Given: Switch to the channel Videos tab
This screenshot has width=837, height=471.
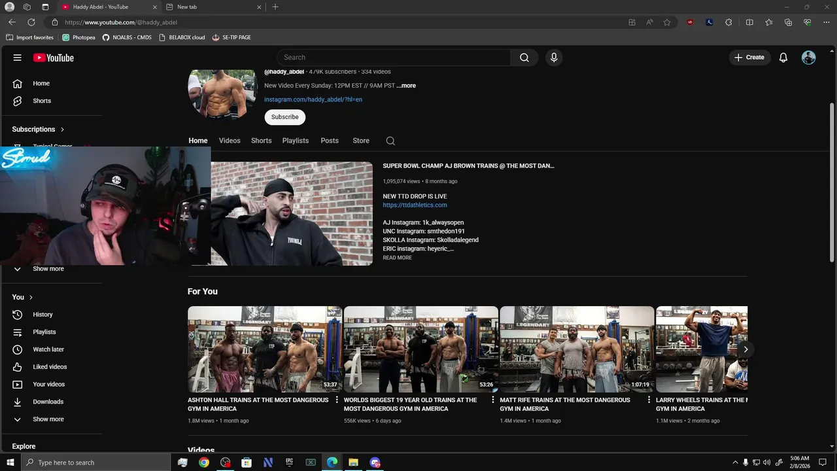Looking at the screenshot, I should coord(230,141).
